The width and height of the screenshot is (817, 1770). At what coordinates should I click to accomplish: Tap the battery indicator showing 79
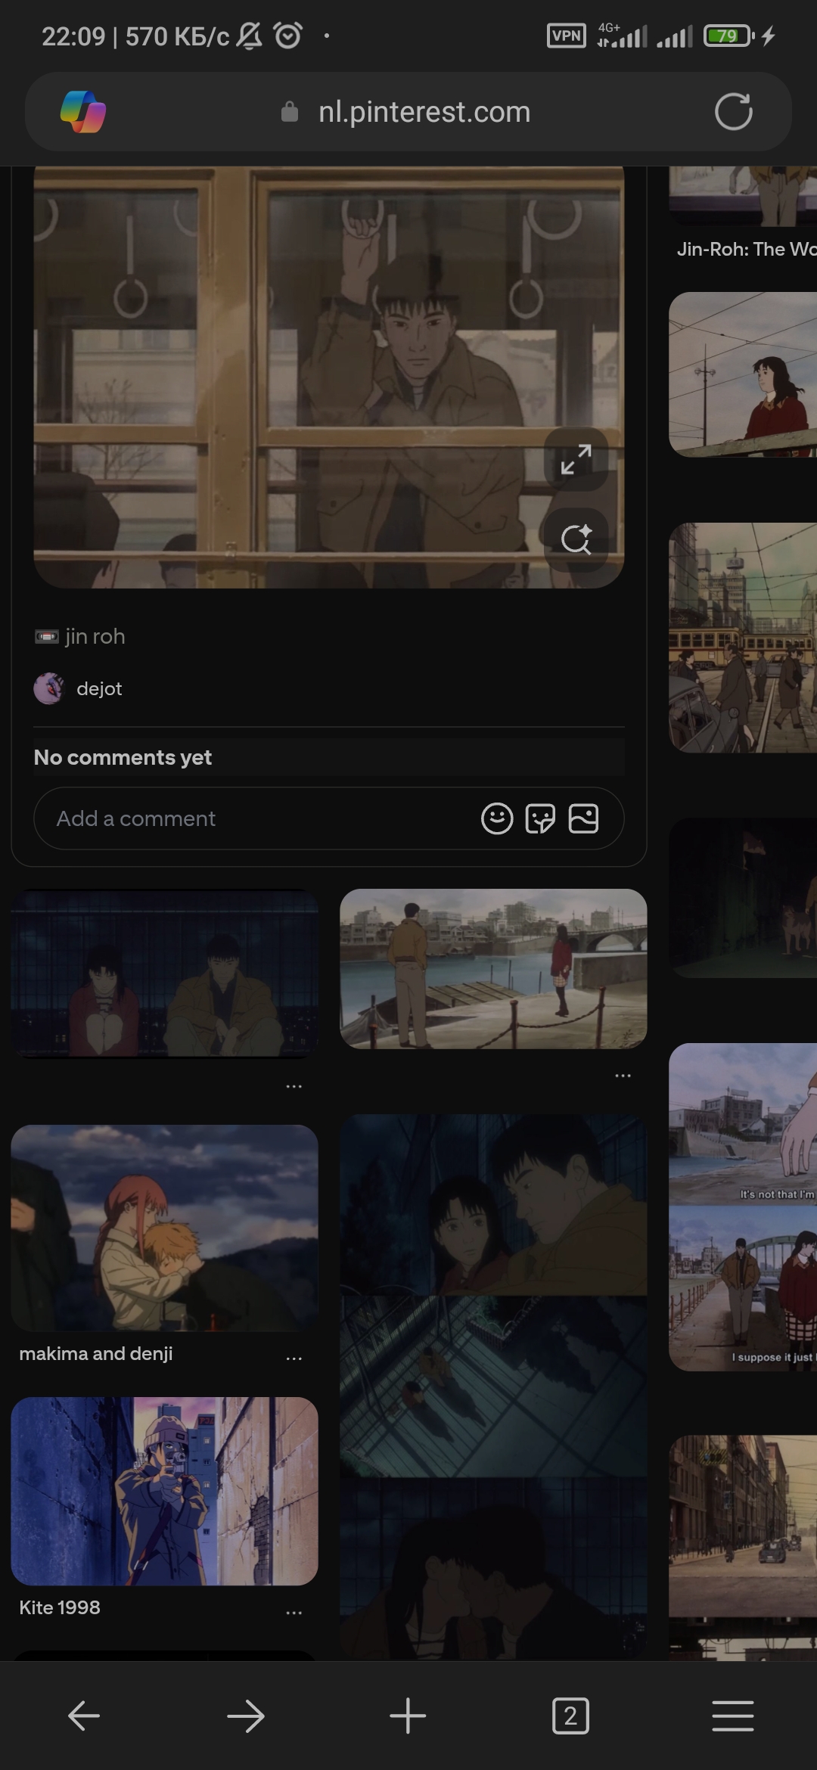click(x=728, y=36)
